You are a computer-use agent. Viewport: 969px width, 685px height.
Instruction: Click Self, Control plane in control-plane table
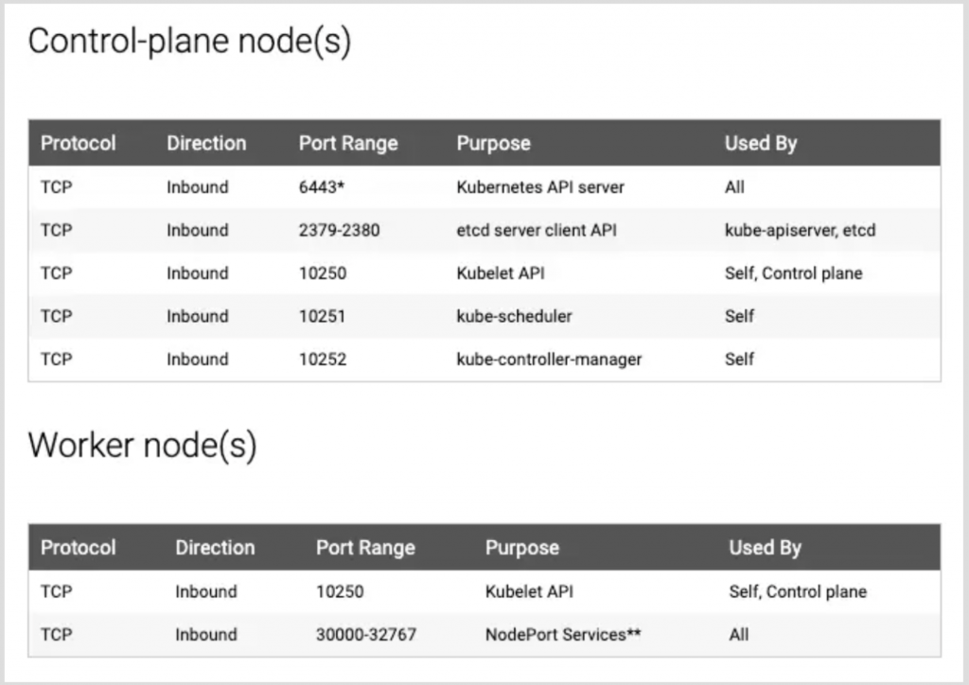[794, 273]
